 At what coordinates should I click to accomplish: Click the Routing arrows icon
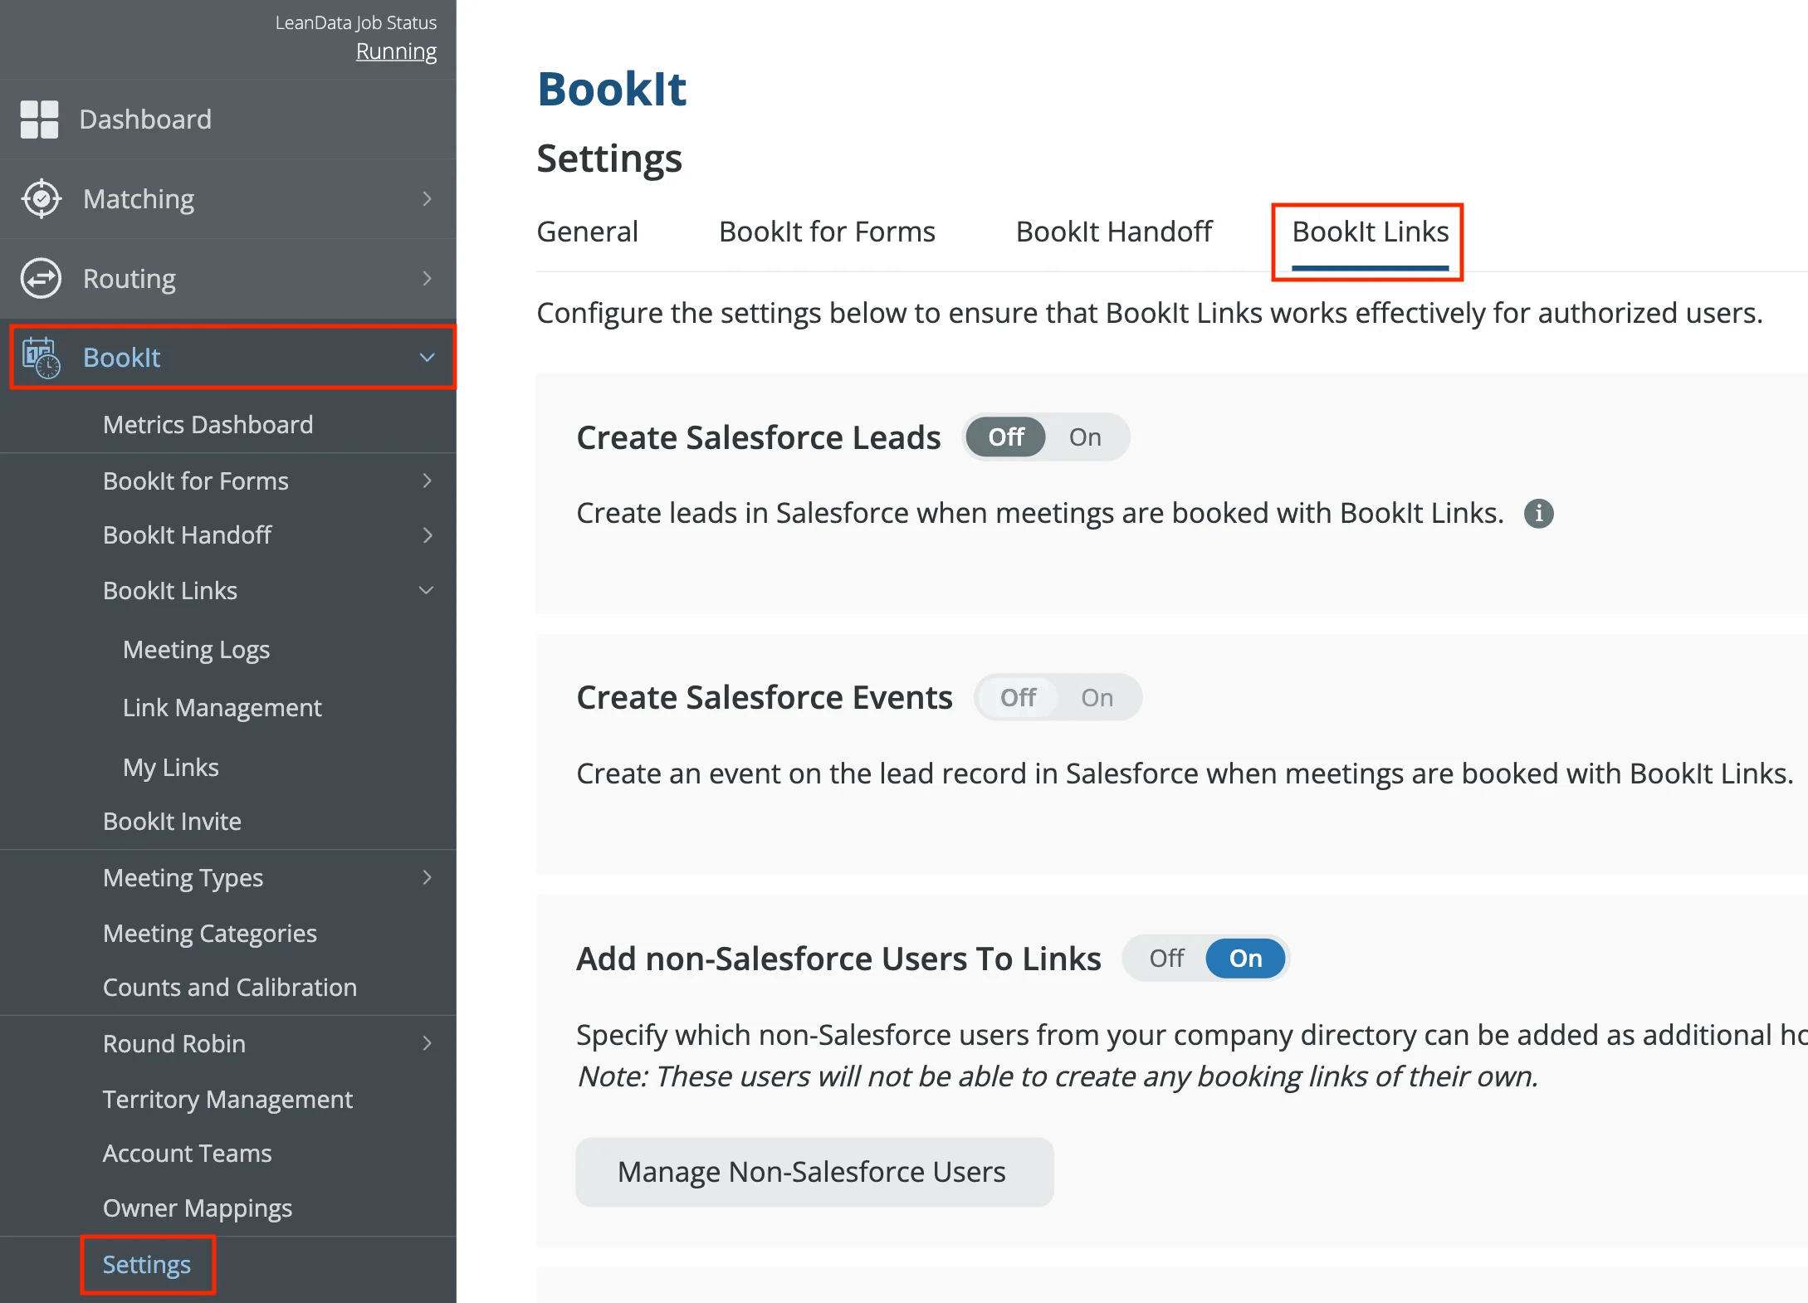point(41,279)
